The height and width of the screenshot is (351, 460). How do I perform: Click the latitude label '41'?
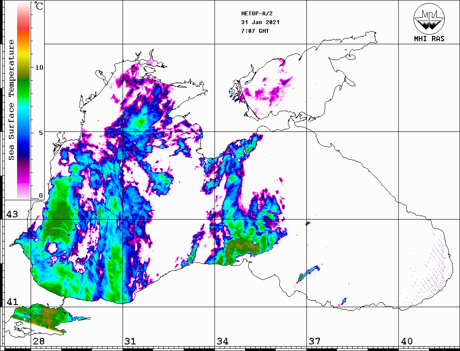(x=12, y=302)
